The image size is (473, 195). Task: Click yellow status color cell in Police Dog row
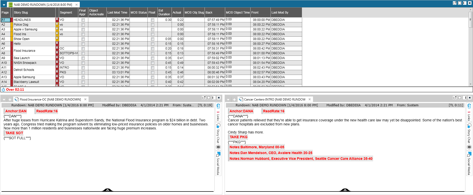click(12, 25)
